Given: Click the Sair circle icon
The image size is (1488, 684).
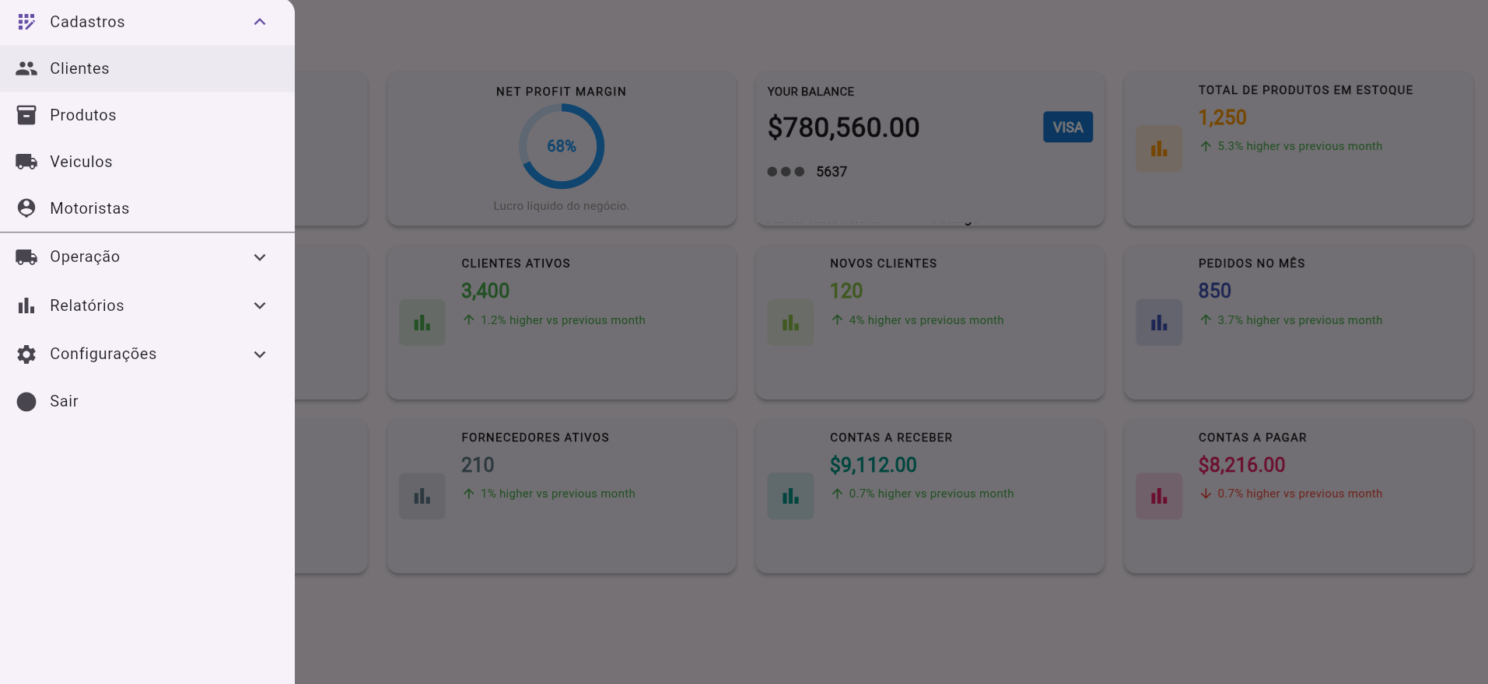Looking at the screenshot, I should coord(26,402).
